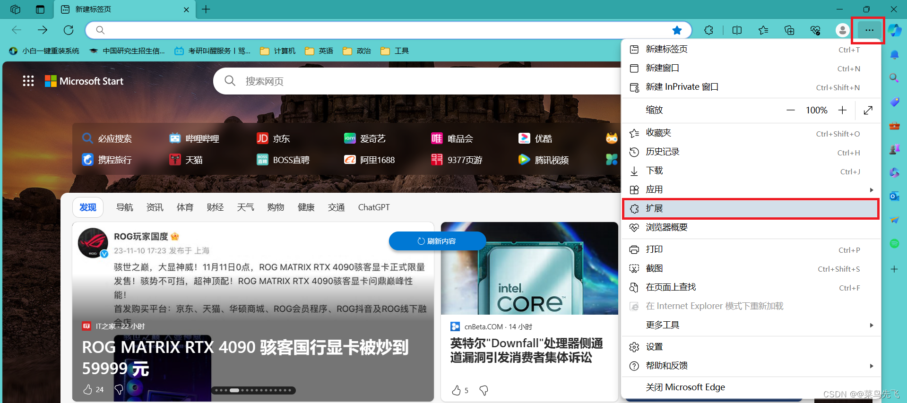907x403 pixels.
Task: Select 新建窗口 menu item
Action: [x=751, y=68]
